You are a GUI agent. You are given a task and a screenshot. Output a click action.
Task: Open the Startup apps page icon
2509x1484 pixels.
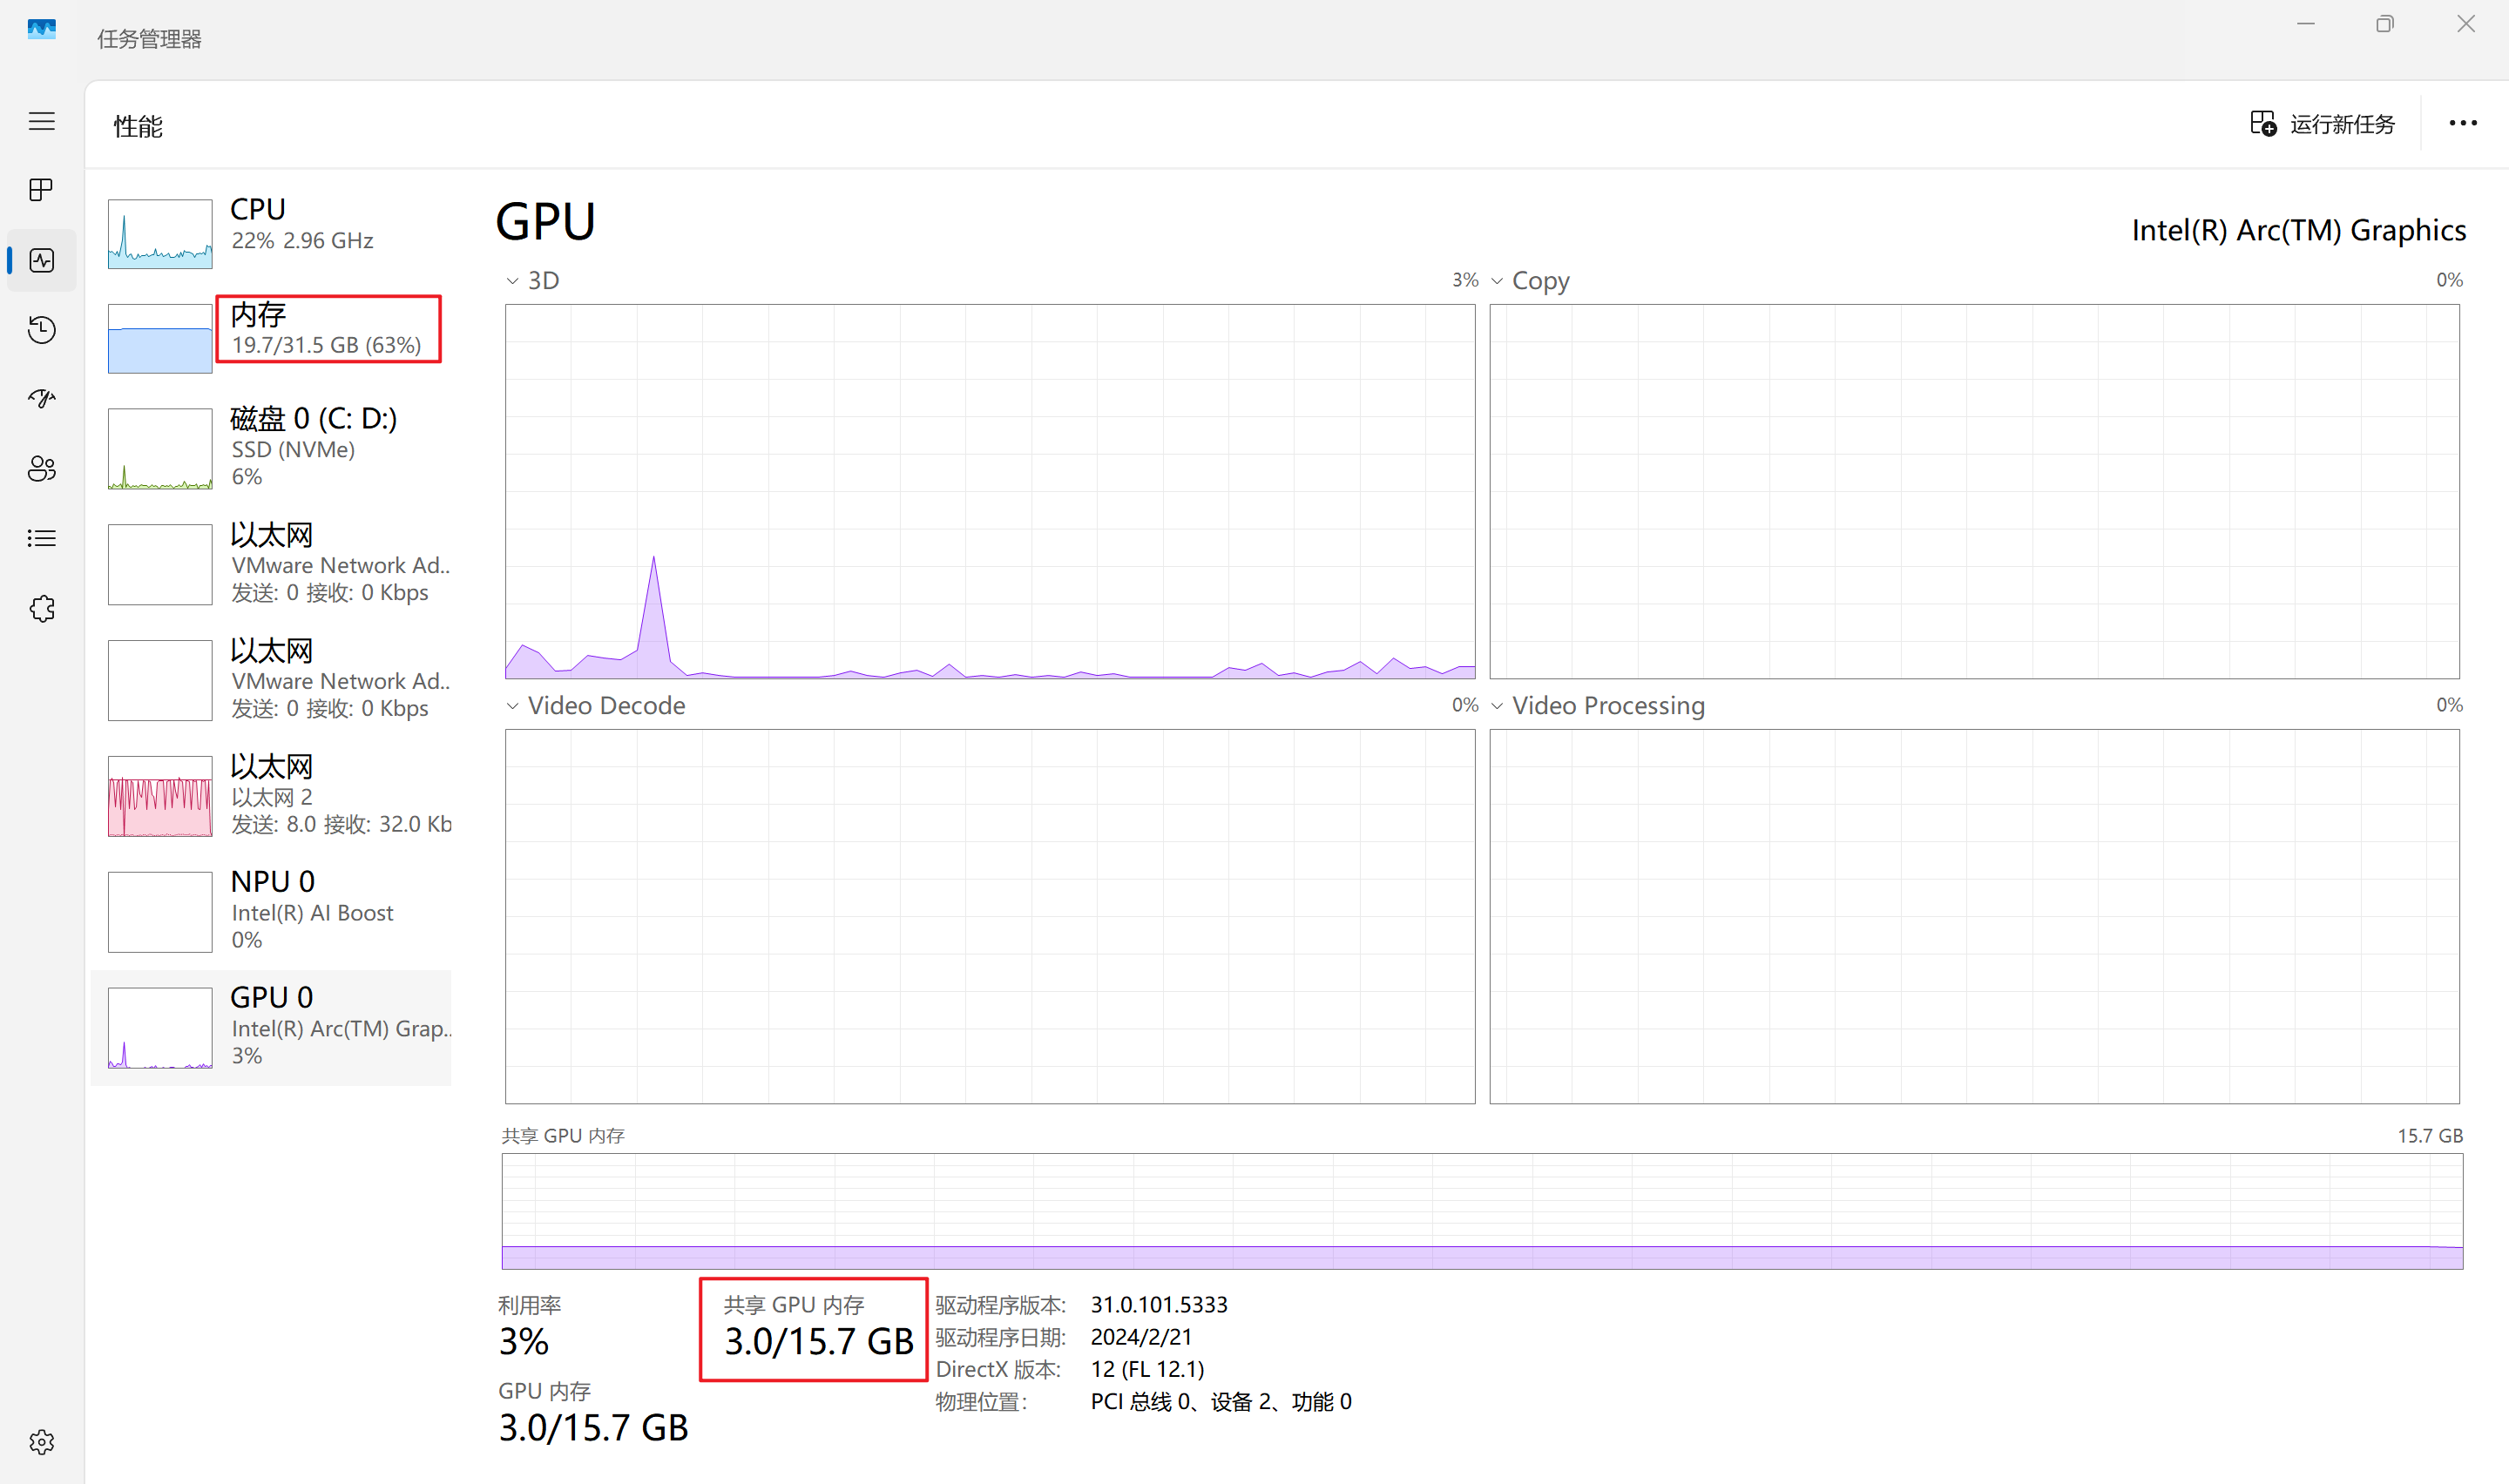tap(41, 399)
